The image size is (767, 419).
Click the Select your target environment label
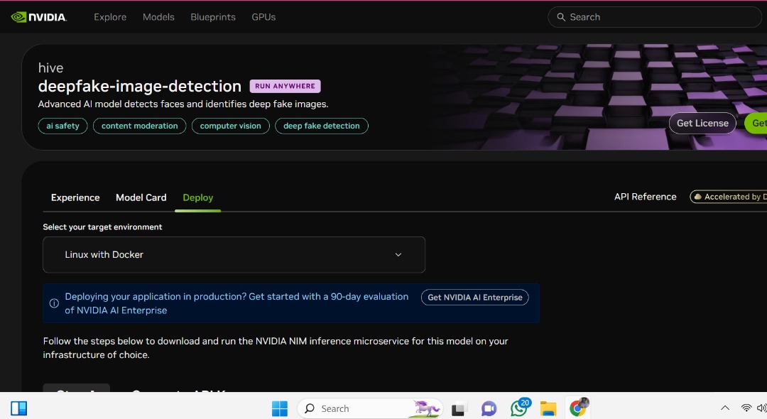tap(102, 227)
